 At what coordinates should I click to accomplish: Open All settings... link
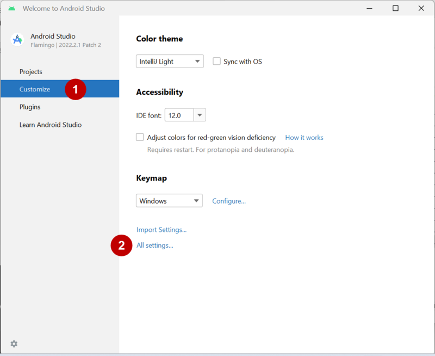(155, 245)
